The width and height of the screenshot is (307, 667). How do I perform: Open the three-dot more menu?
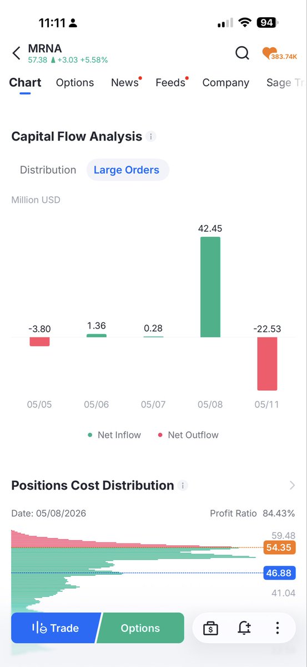(x=277, y=628)
